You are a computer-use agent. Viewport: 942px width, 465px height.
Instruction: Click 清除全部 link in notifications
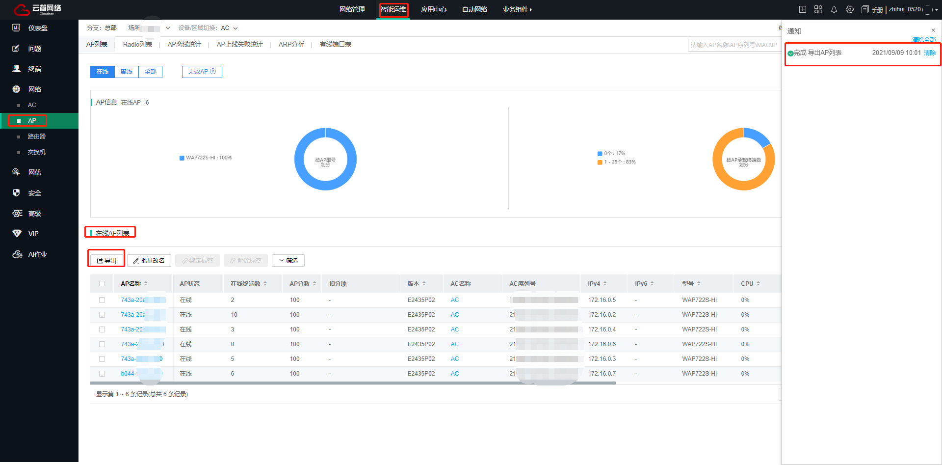click(x=923, y=40)
